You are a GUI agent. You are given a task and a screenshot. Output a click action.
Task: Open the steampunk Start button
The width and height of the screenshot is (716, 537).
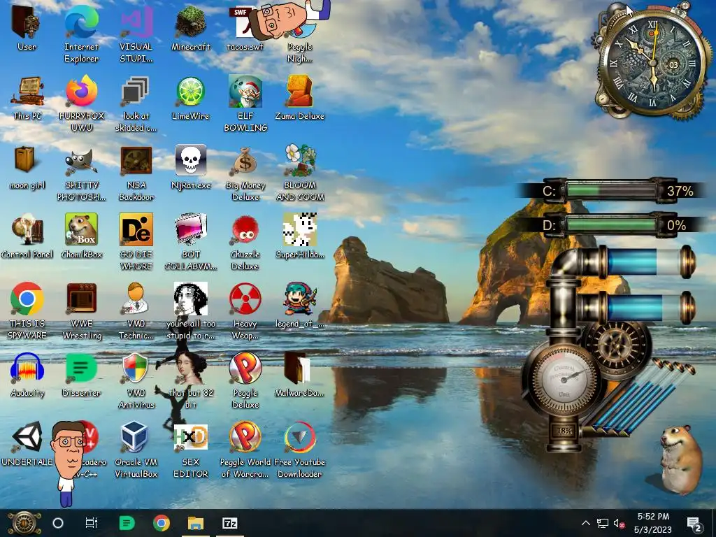pyautogui.click(x=24, y=523)
